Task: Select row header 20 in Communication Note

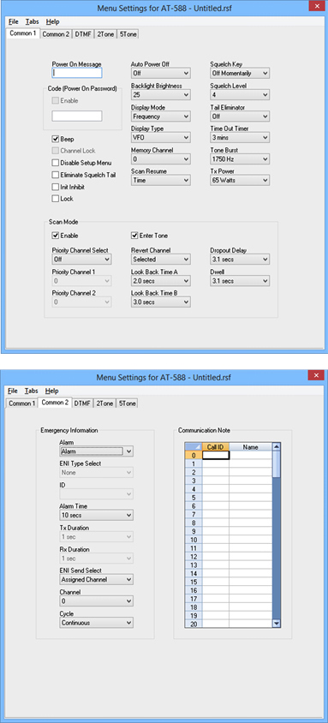Action: tap(194, 624)
